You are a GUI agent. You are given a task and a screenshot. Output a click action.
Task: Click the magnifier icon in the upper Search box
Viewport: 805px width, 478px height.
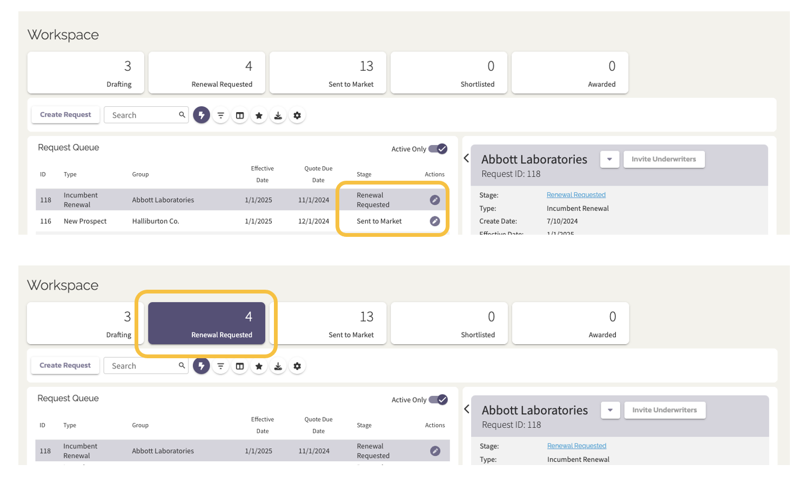pyautogui.click(x=182, y=114)
